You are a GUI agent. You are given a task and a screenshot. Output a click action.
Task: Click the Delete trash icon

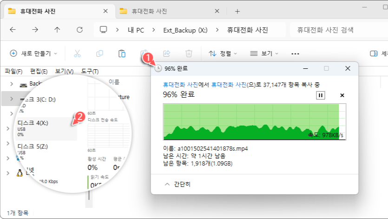pos(189,53)
